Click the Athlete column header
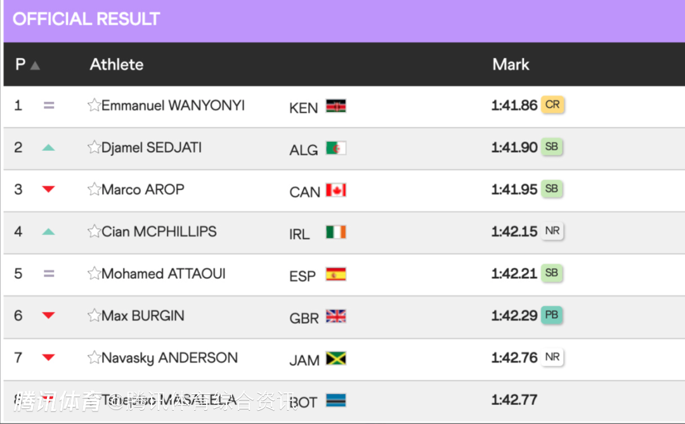This screenshot has height=424, width=685. [x=117, y=65]
